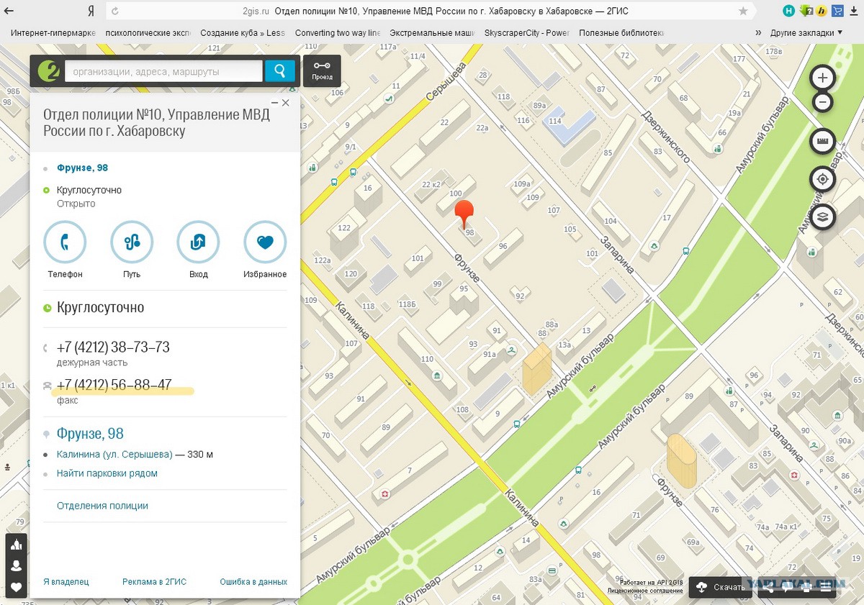Open Лицензионное соглашение link
This screenshot has height=605, width=864.
(x=644, y=591)
